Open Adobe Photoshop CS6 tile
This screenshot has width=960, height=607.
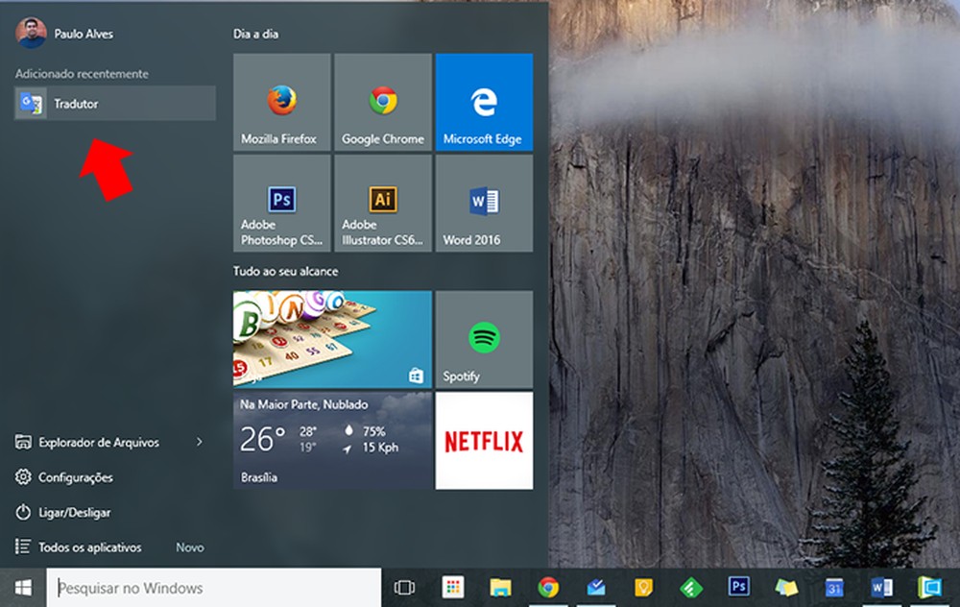click(280, 203)
